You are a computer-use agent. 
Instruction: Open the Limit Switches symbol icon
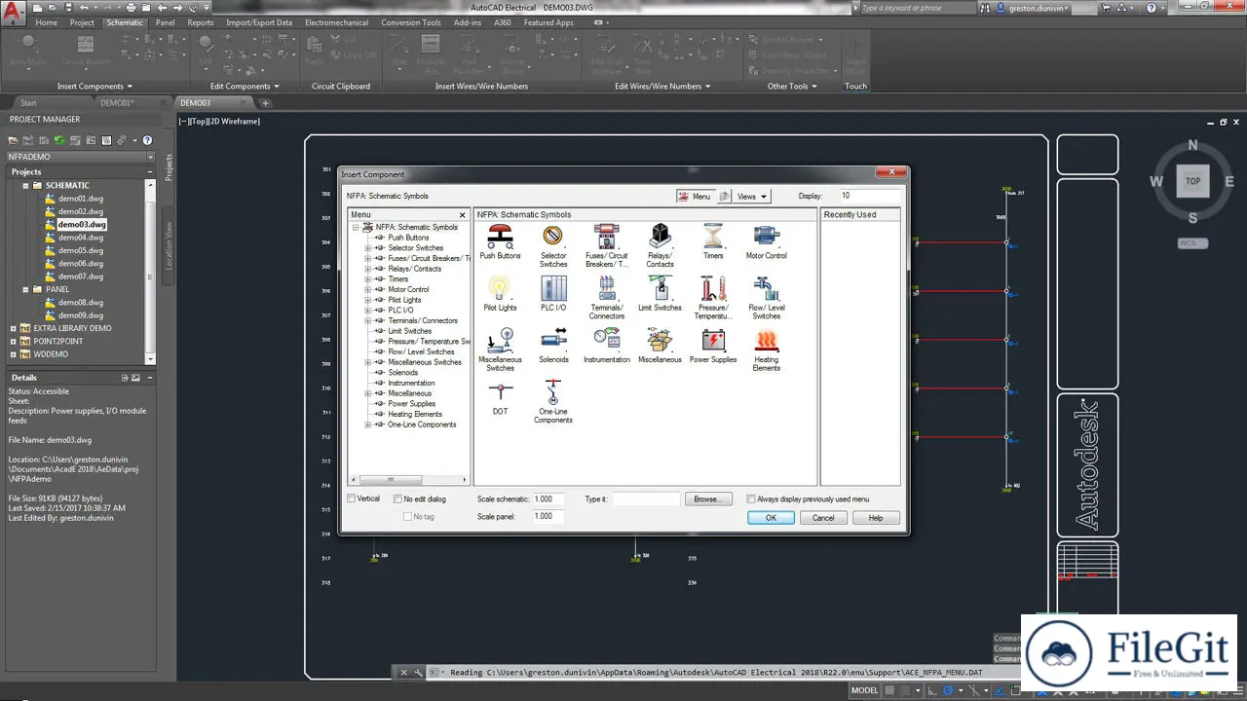pyautogui.click(x=660, y=288)
